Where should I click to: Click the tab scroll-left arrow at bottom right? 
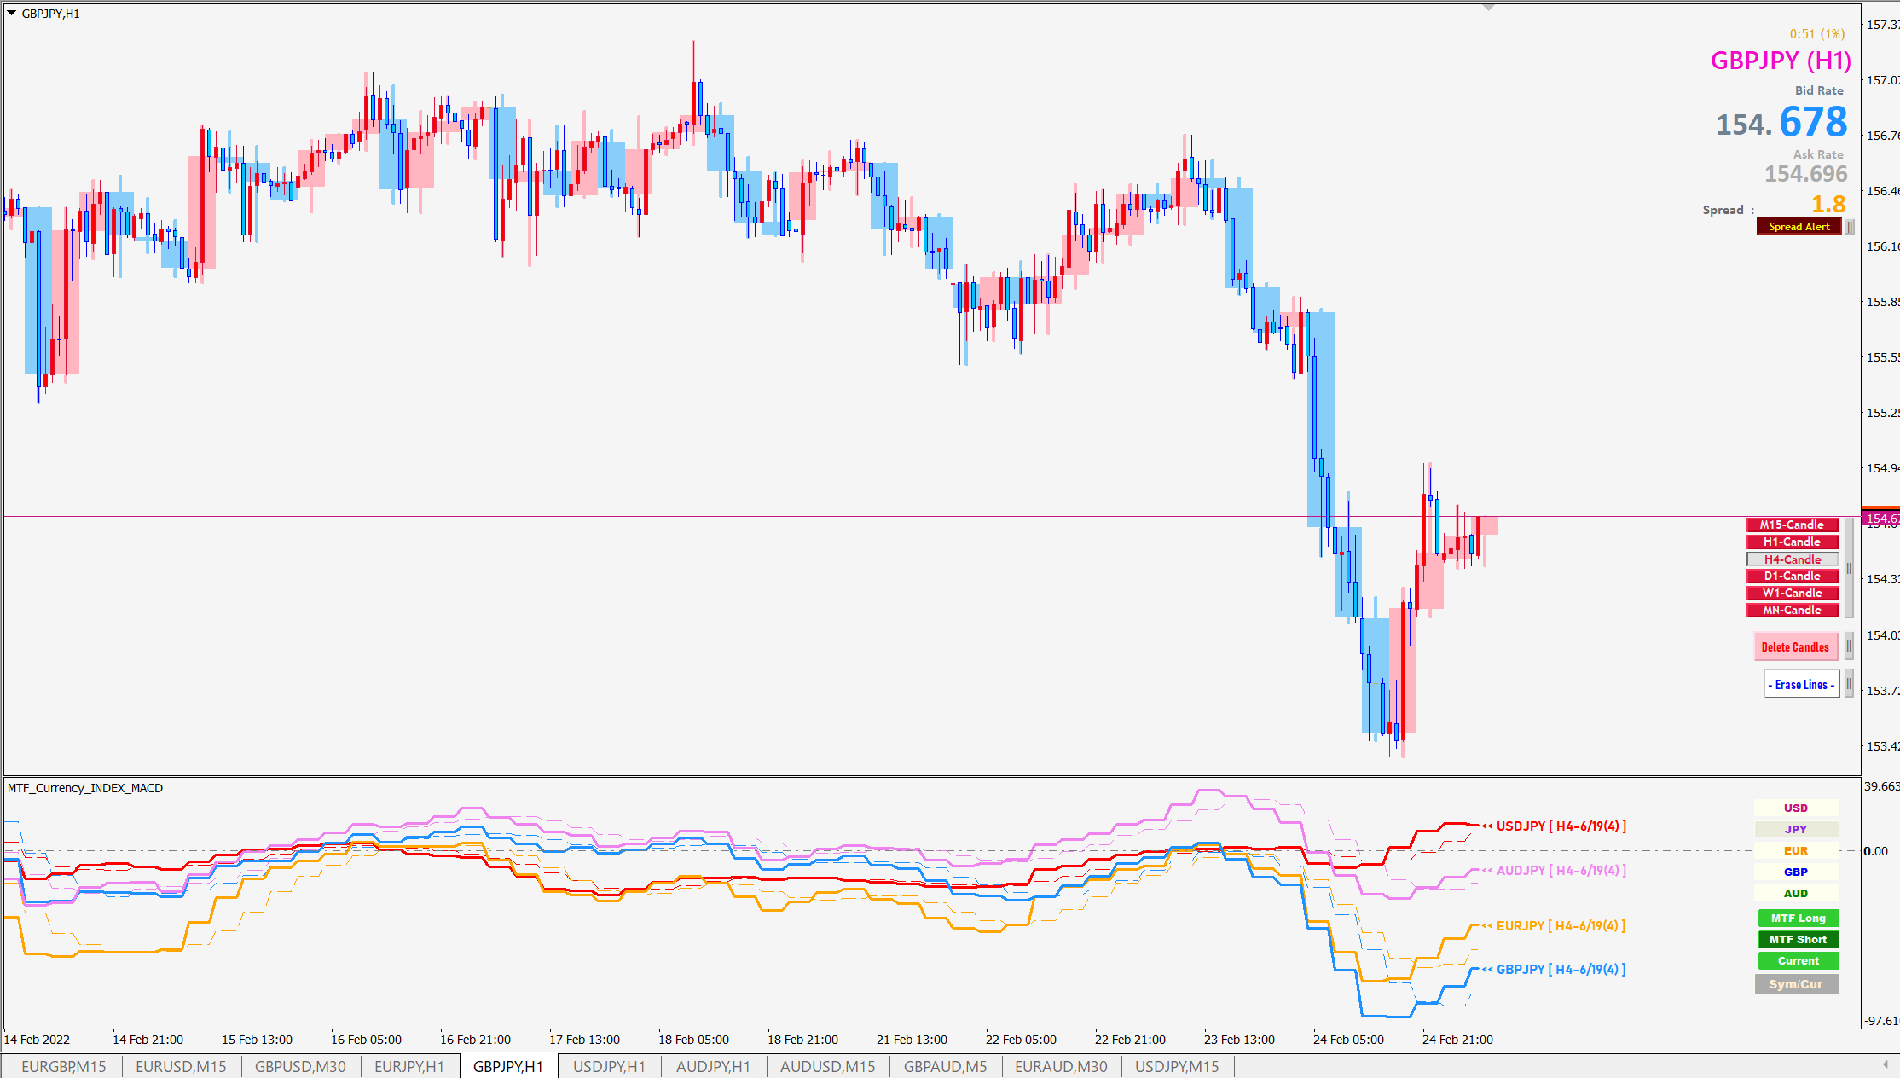[x=1885, y=1064]
